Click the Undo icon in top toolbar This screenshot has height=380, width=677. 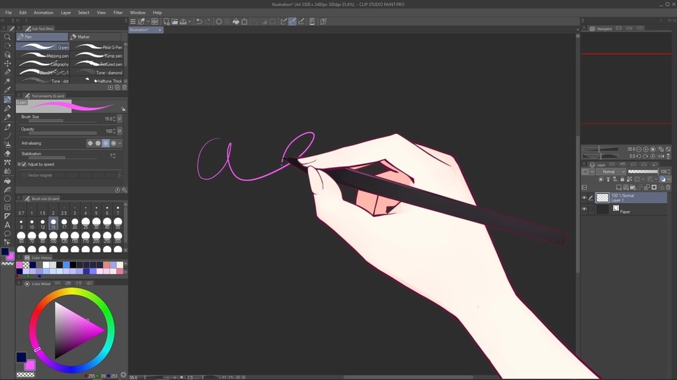[x=199, y=21]
